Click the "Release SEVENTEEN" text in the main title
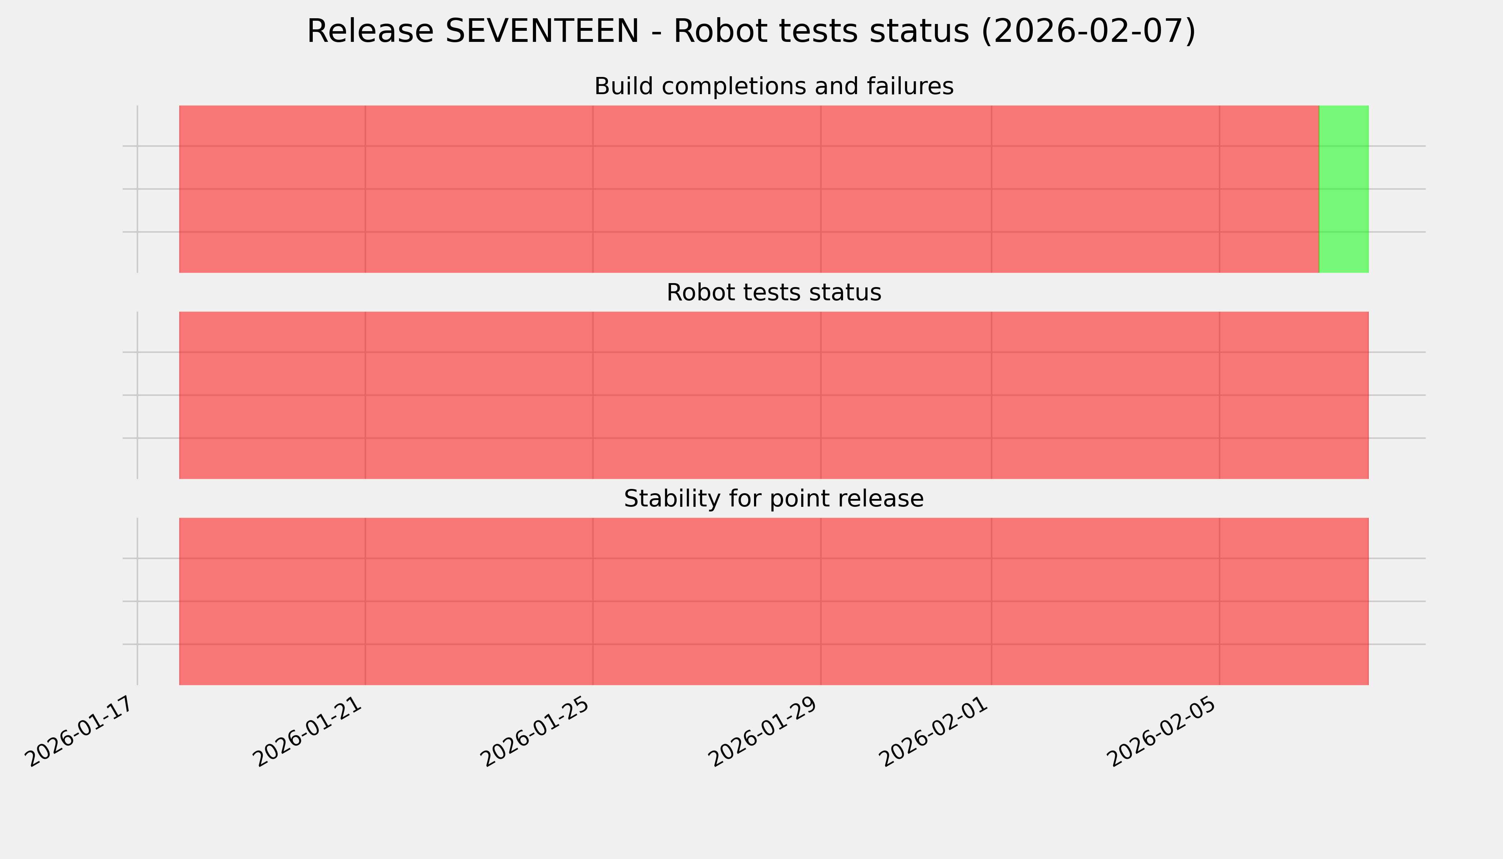The height and width of the screenshot is (859, 1503). click(x=472, y=31)
